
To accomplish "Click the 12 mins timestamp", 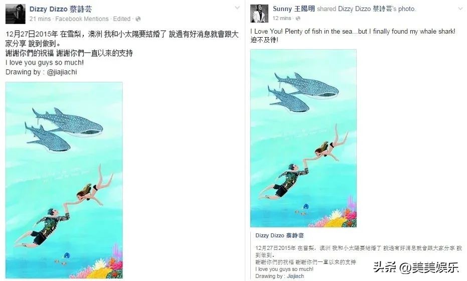I will click(281, 19).
